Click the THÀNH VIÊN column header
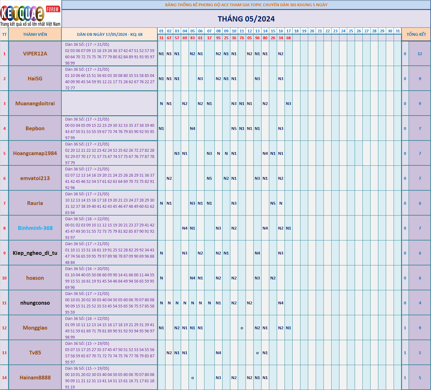Image resolution: width=431 pixels, height=390 pixels. (35, 34)
